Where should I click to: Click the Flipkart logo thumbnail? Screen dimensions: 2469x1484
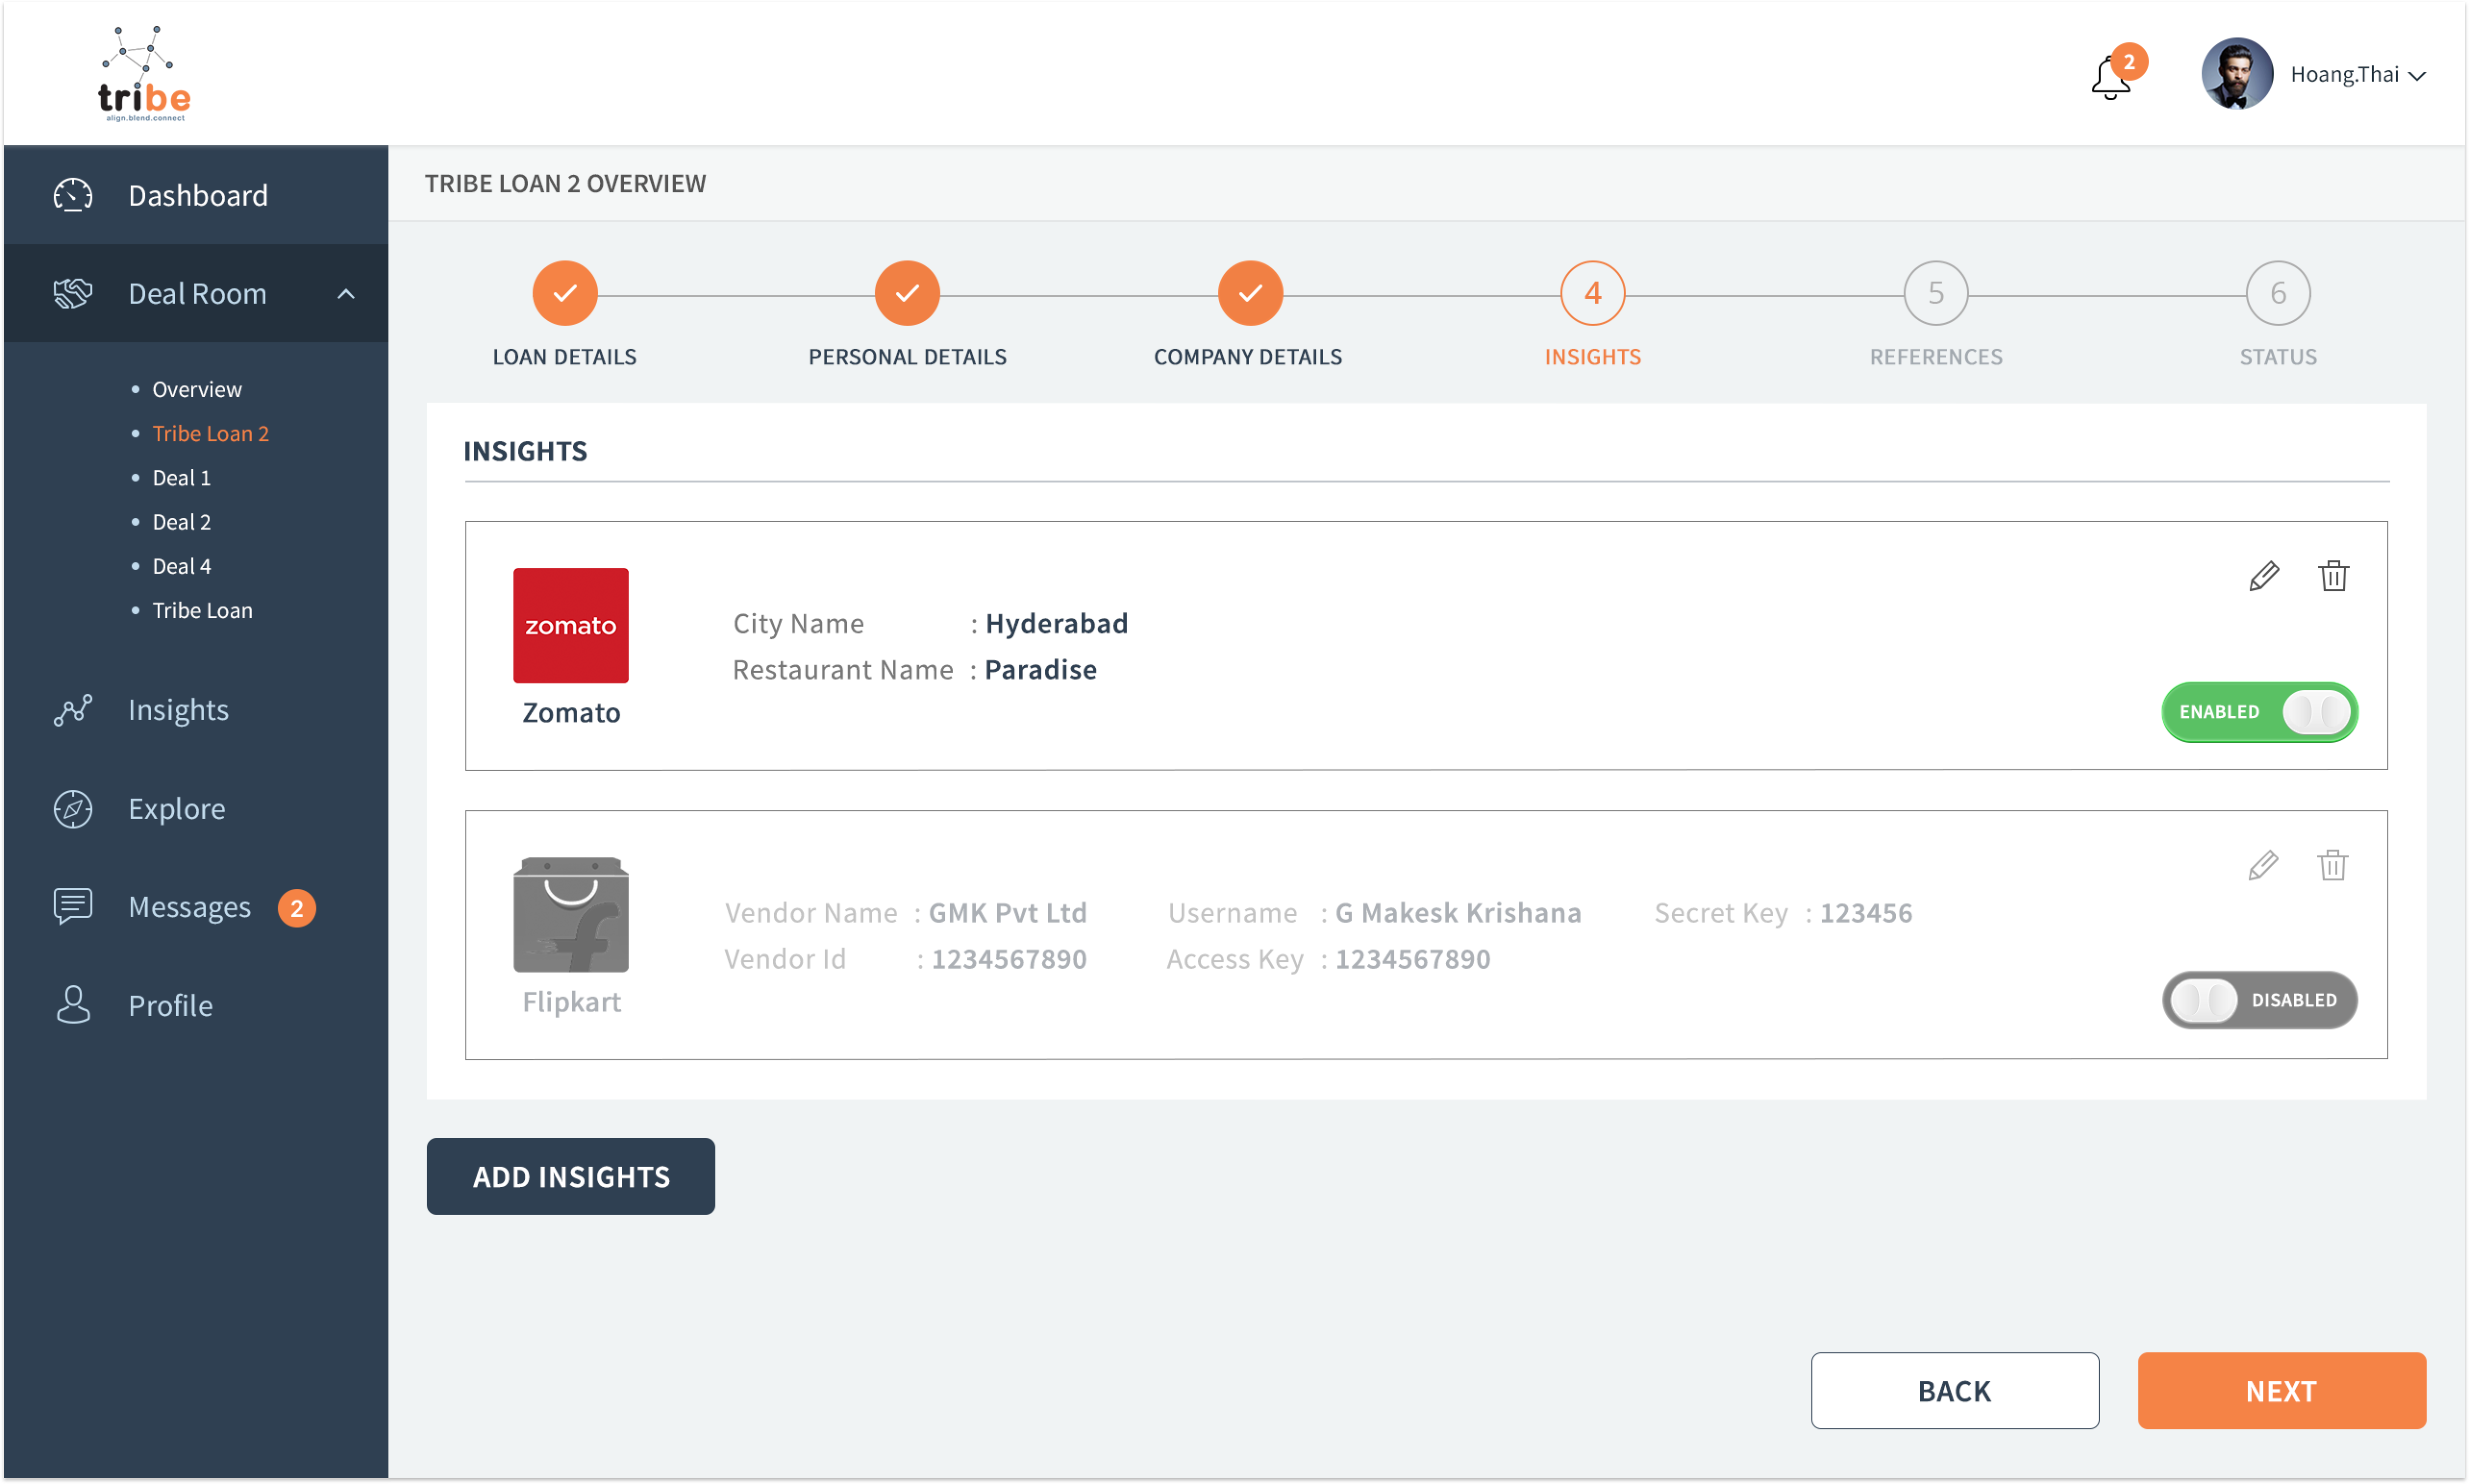[571, 915]
